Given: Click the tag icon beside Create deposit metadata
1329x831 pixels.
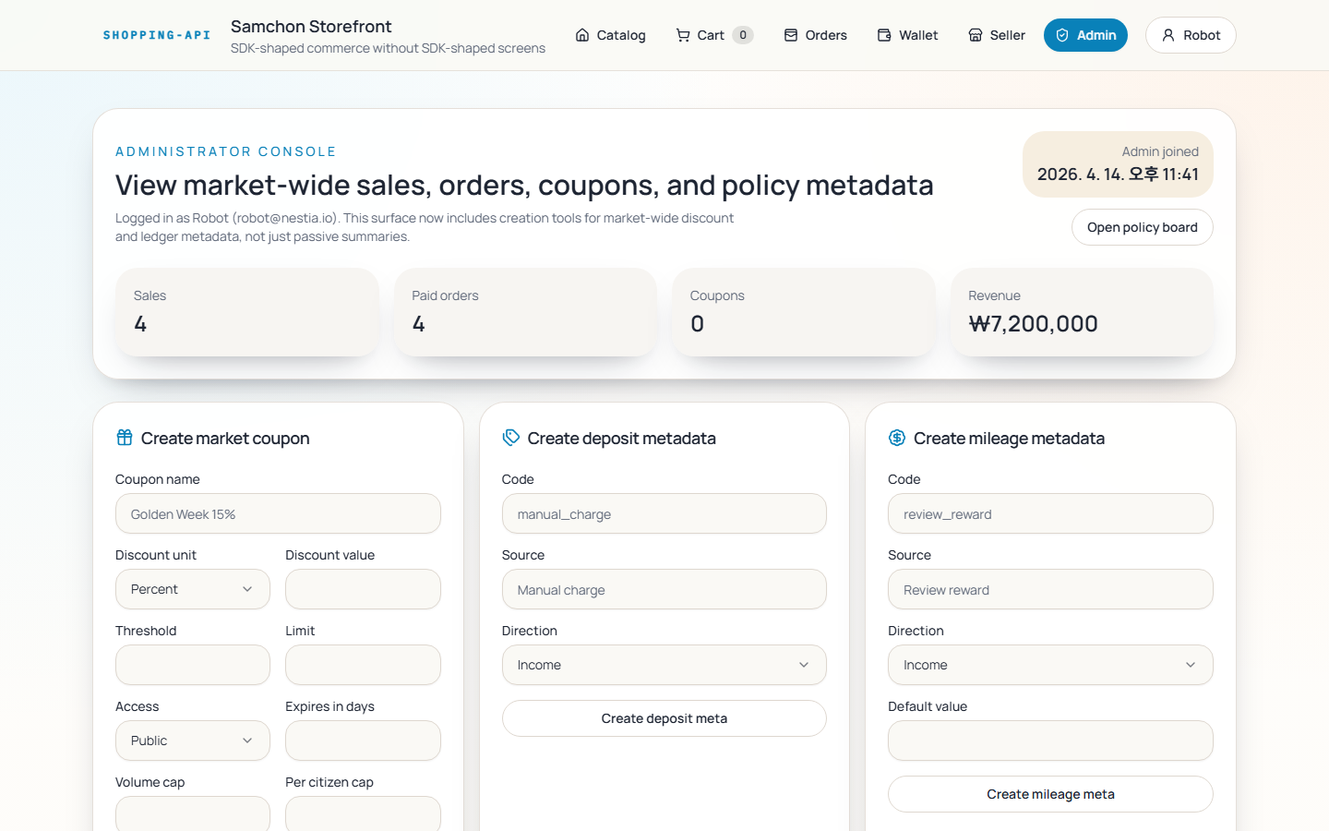Looking at the screenshot, I should coord(511,438).
